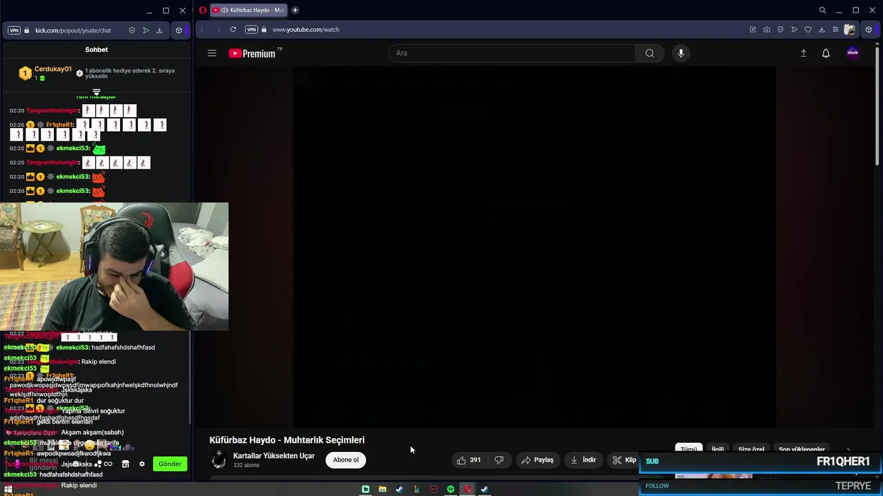Open the pinboard edit icon in address bar
883x496 pixels.
pyautogui.click(x=753, y=30)
